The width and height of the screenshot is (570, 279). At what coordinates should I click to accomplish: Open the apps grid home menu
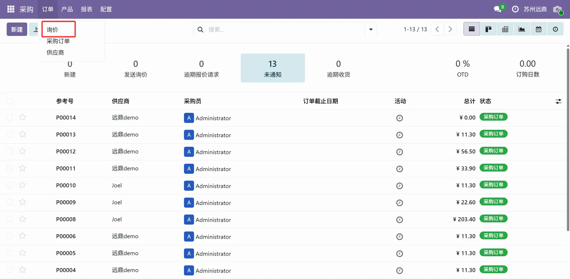pos(11,9)
